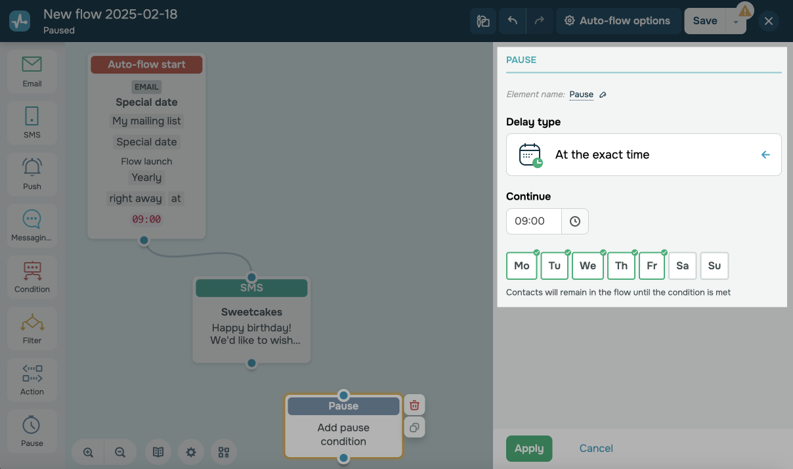Click the grid arrange icon
Screen dimensions: 793x469
[224, 452]
